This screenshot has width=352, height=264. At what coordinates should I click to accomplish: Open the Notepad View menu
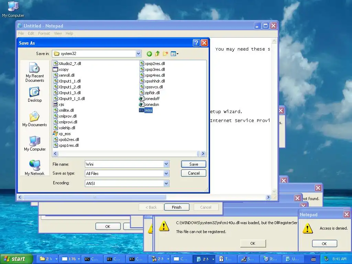tap(58, 33)
